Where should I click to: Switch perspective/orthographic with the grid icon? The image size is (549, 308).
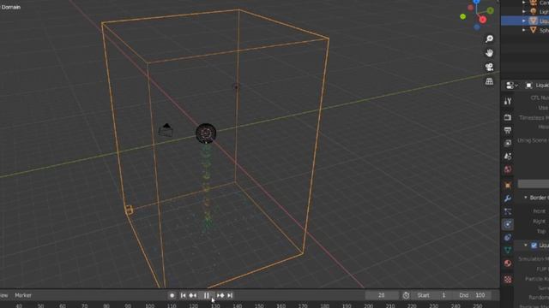489,81
